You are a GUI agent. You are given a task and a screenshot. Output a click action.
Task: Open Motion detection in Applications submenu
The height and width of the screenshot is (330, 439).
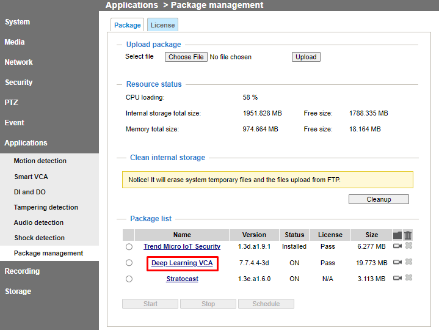(x=40, y=161)
